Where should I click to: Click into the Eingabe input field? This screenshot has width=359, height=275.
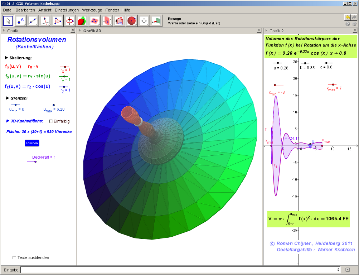click(179, 269)
